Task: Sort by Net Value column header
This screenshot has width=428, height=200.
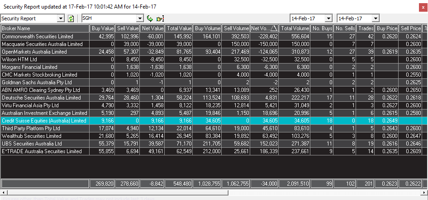Action: click(x=152, y=28)
